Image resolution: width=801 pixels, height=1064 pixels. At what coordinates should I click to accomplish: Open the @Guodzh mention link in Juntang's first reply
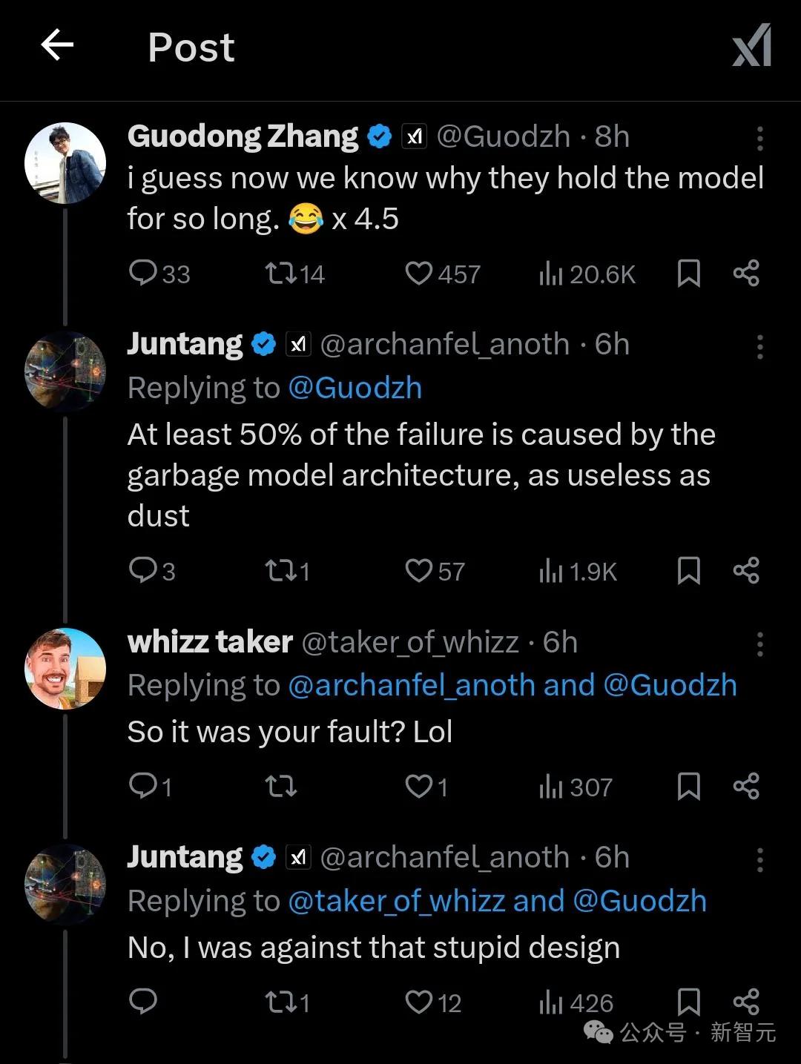[355, 389]
